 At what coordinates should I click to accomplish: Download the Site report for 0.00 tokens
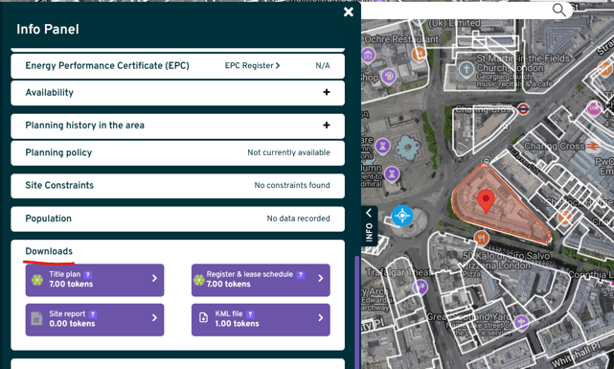(95, 319)
